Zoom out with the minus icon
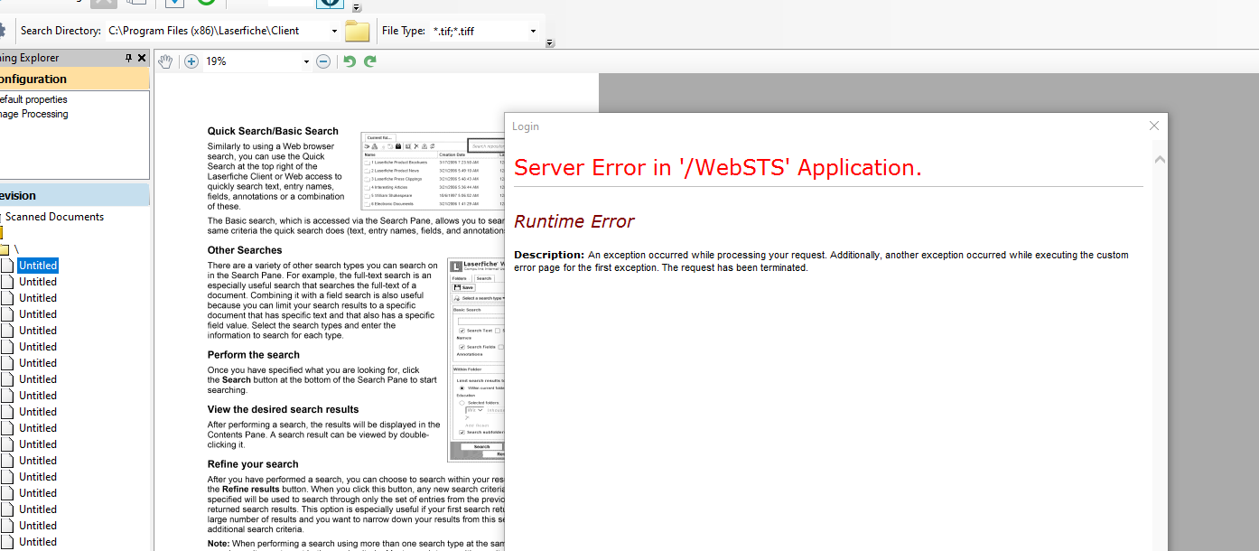This screenshot has width=1259, height=551. (323, 61)
